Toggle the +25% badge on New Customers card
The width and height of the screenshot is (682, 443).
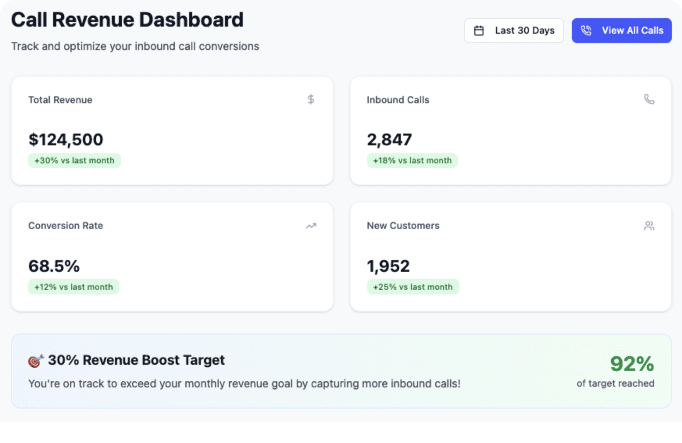(413, 286)
